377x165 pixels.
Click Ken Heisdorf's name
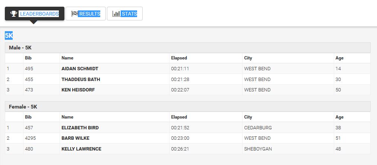pyautogui.click(x=78, y=90)
